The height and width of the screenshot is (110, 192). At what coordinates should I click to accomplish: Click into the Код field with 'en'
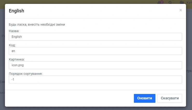(95, 51)
